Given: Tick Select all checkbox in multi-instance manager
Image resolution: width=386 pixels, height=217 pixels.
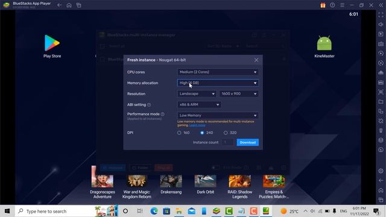Looking at the screenshot, I should (103, 46).
